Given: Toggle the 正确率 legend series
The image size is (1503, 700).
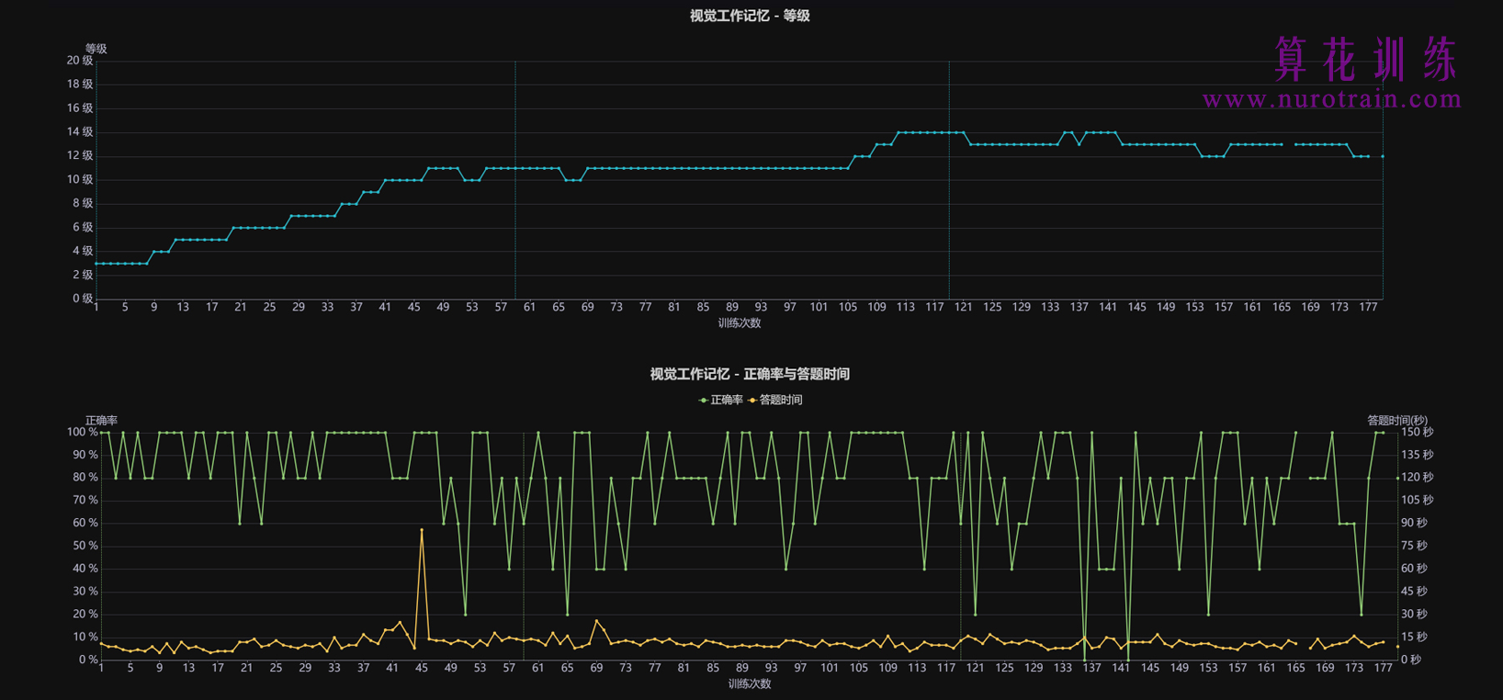Looking at the screenshot, I should point(721,400).
